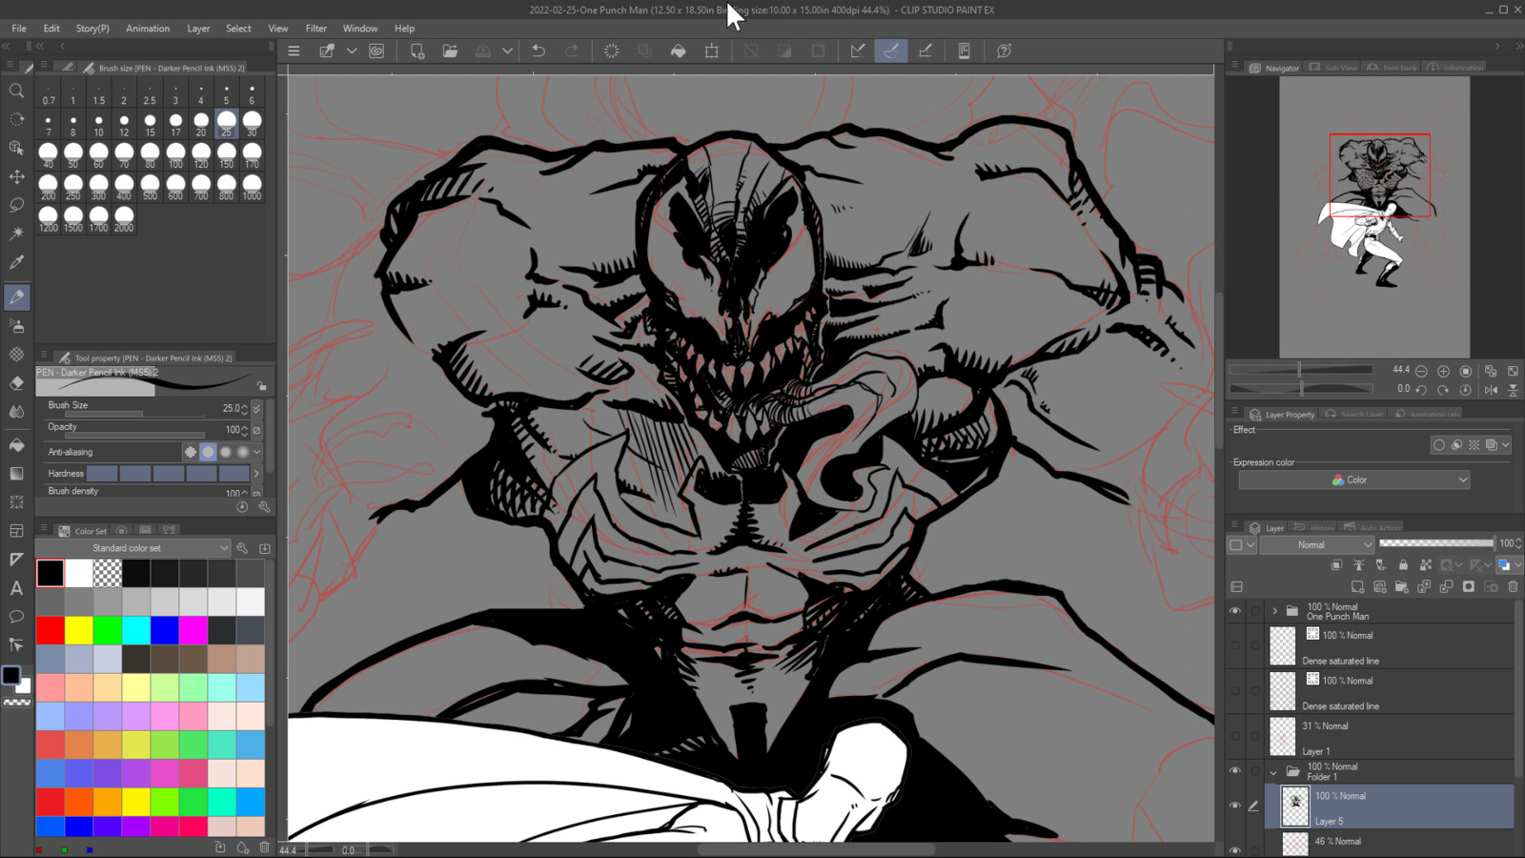
Task: Open file via folder icon in command bar
Action: 450,51
